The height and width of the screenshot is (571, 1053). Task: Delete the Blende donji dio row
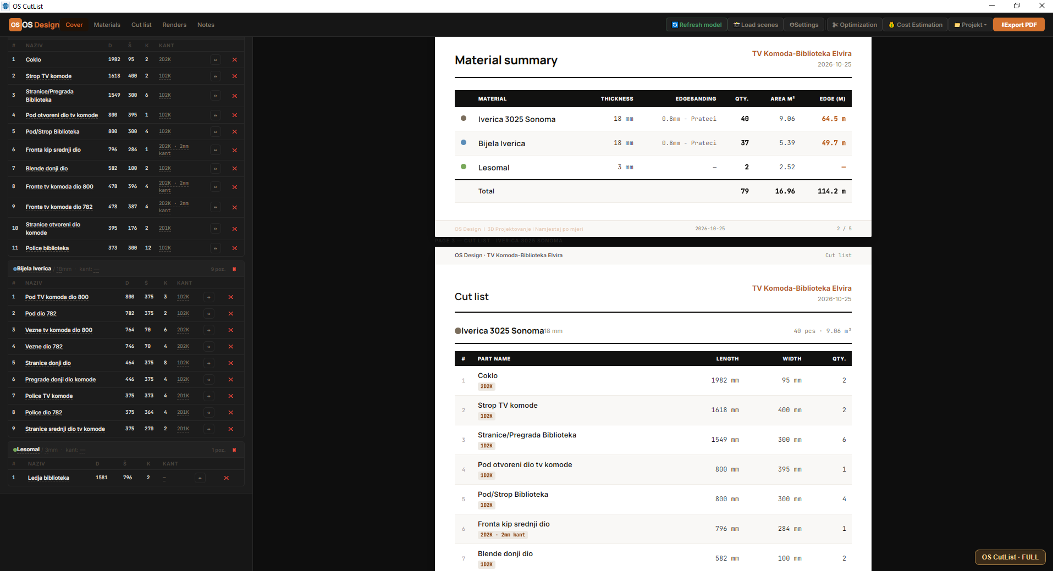[235, 169]
